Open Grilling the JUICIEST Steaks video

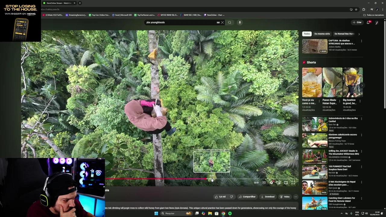click(315, 156)
